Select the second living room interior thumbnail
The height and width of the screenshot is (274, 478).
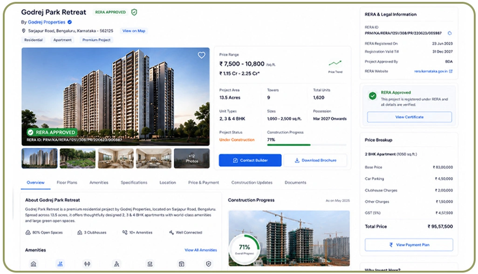coord(154,158)
